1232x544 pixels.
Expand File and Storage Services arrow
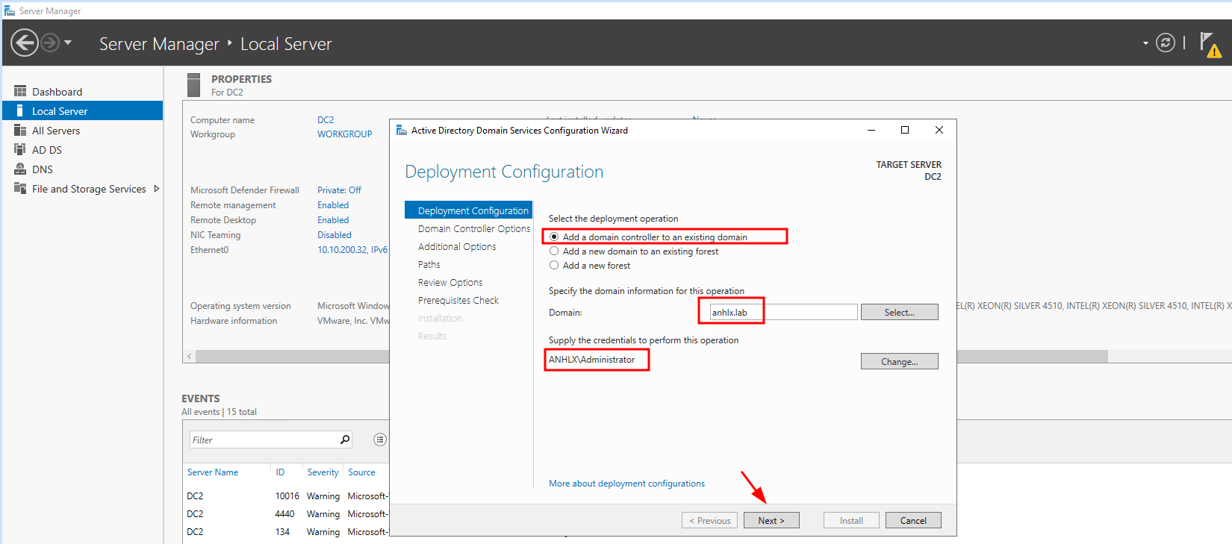pyautogui.click(x=156, y=189)
